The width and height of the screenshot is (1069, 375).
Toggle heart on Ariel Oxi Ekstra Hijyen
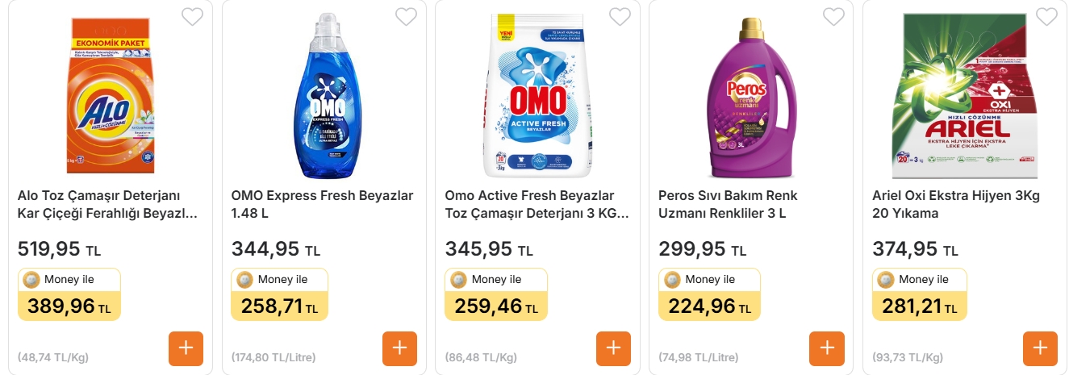[x=1046, y=16]
